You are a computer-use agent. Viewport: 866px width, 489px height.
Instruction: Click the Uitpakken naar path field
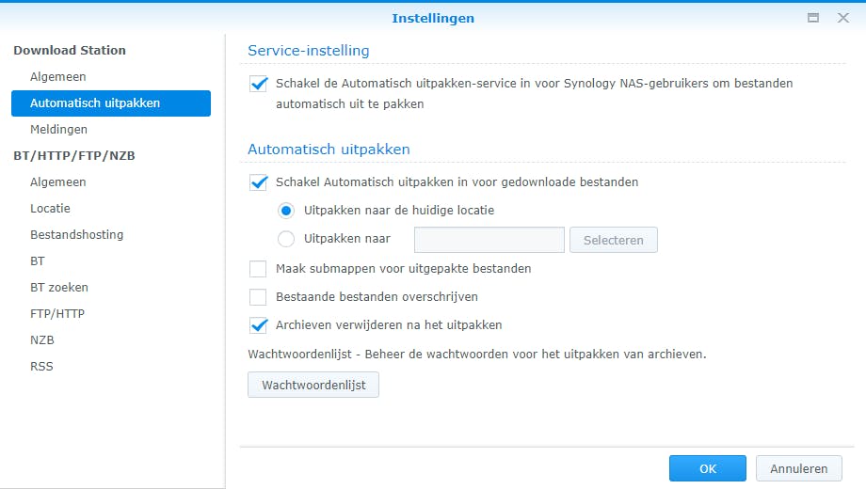(x=489, y=240)
